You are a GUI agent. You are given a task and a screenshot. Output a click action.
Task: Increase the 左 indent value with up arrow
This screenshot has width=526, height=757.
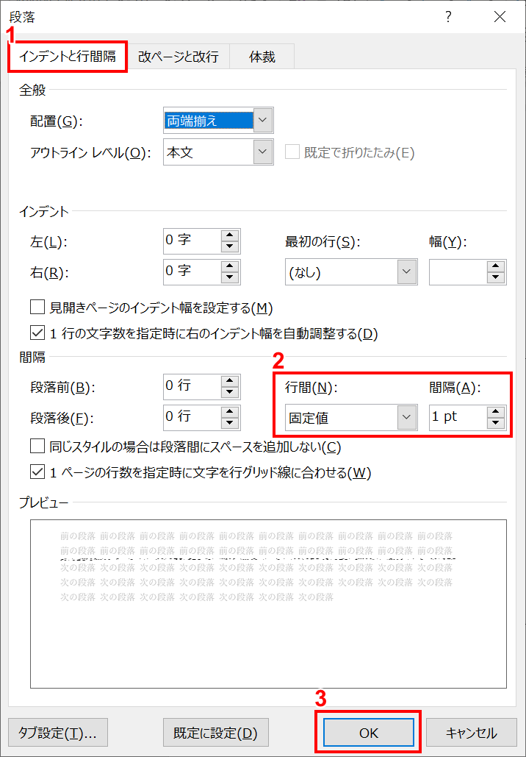click(230, 235)
